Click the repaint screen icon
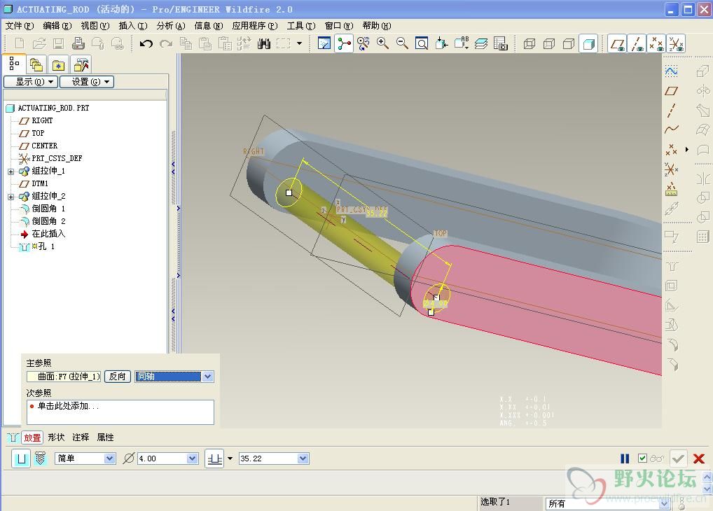The image size is (713, 511). (324, 43)
